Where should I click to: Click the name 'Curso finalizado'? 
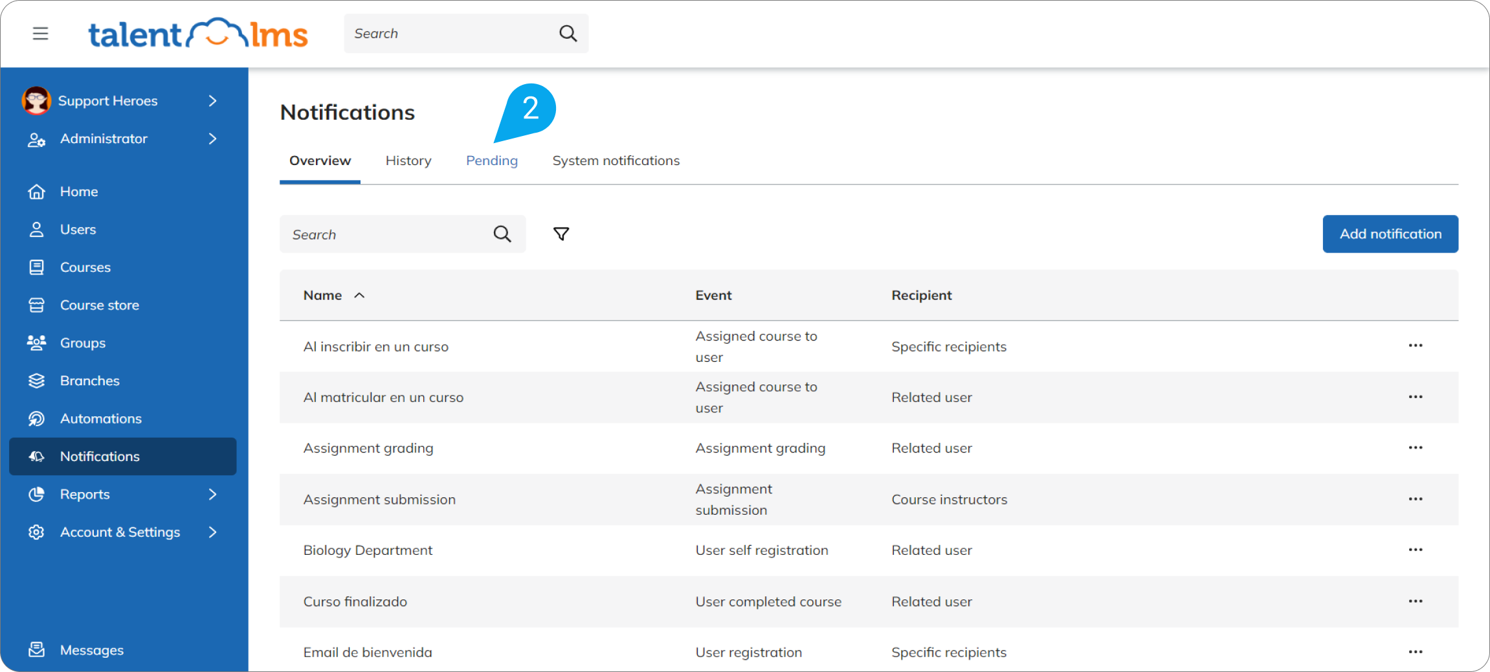tap(355, 601)
